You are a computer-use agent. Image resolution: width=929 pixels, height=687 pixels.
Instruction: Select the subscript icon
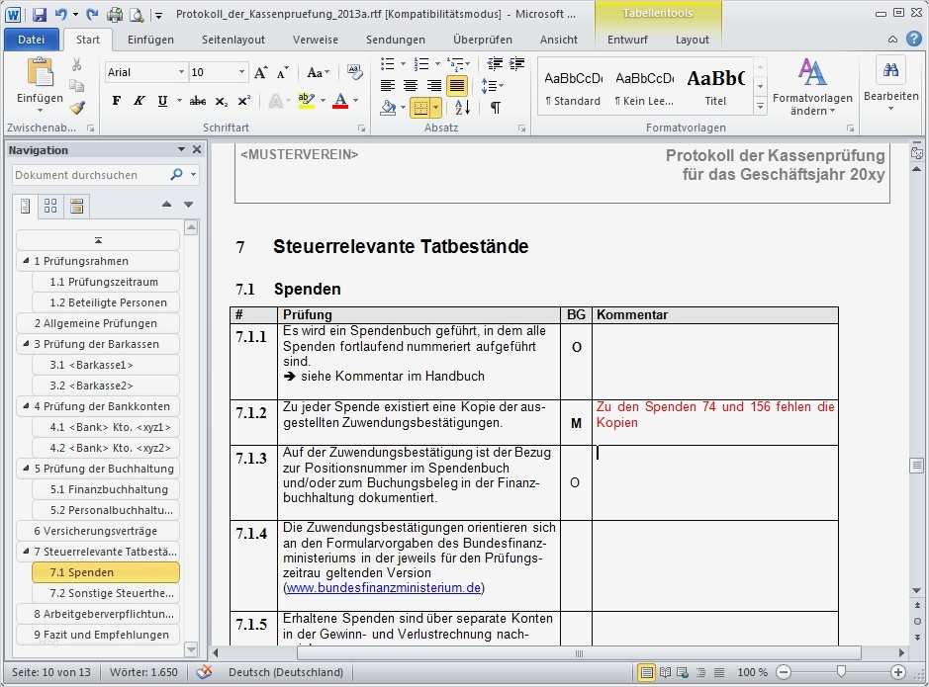[220, 101]
